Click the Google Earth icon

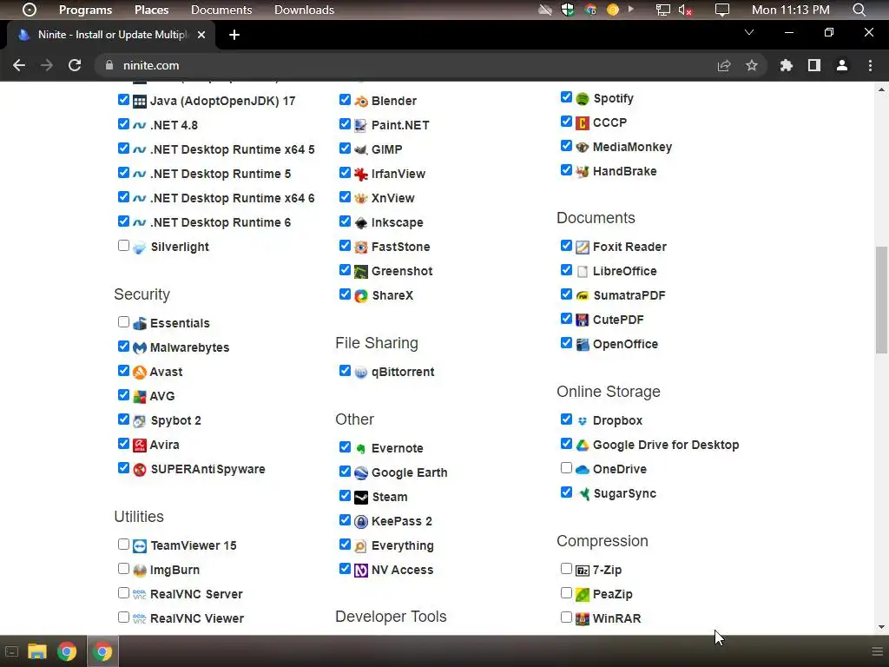(360, 473)
